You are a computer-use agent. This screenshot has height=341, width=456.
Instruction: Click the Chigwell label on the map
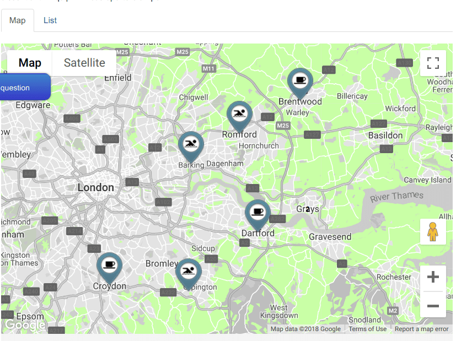[x=194, y=98]
